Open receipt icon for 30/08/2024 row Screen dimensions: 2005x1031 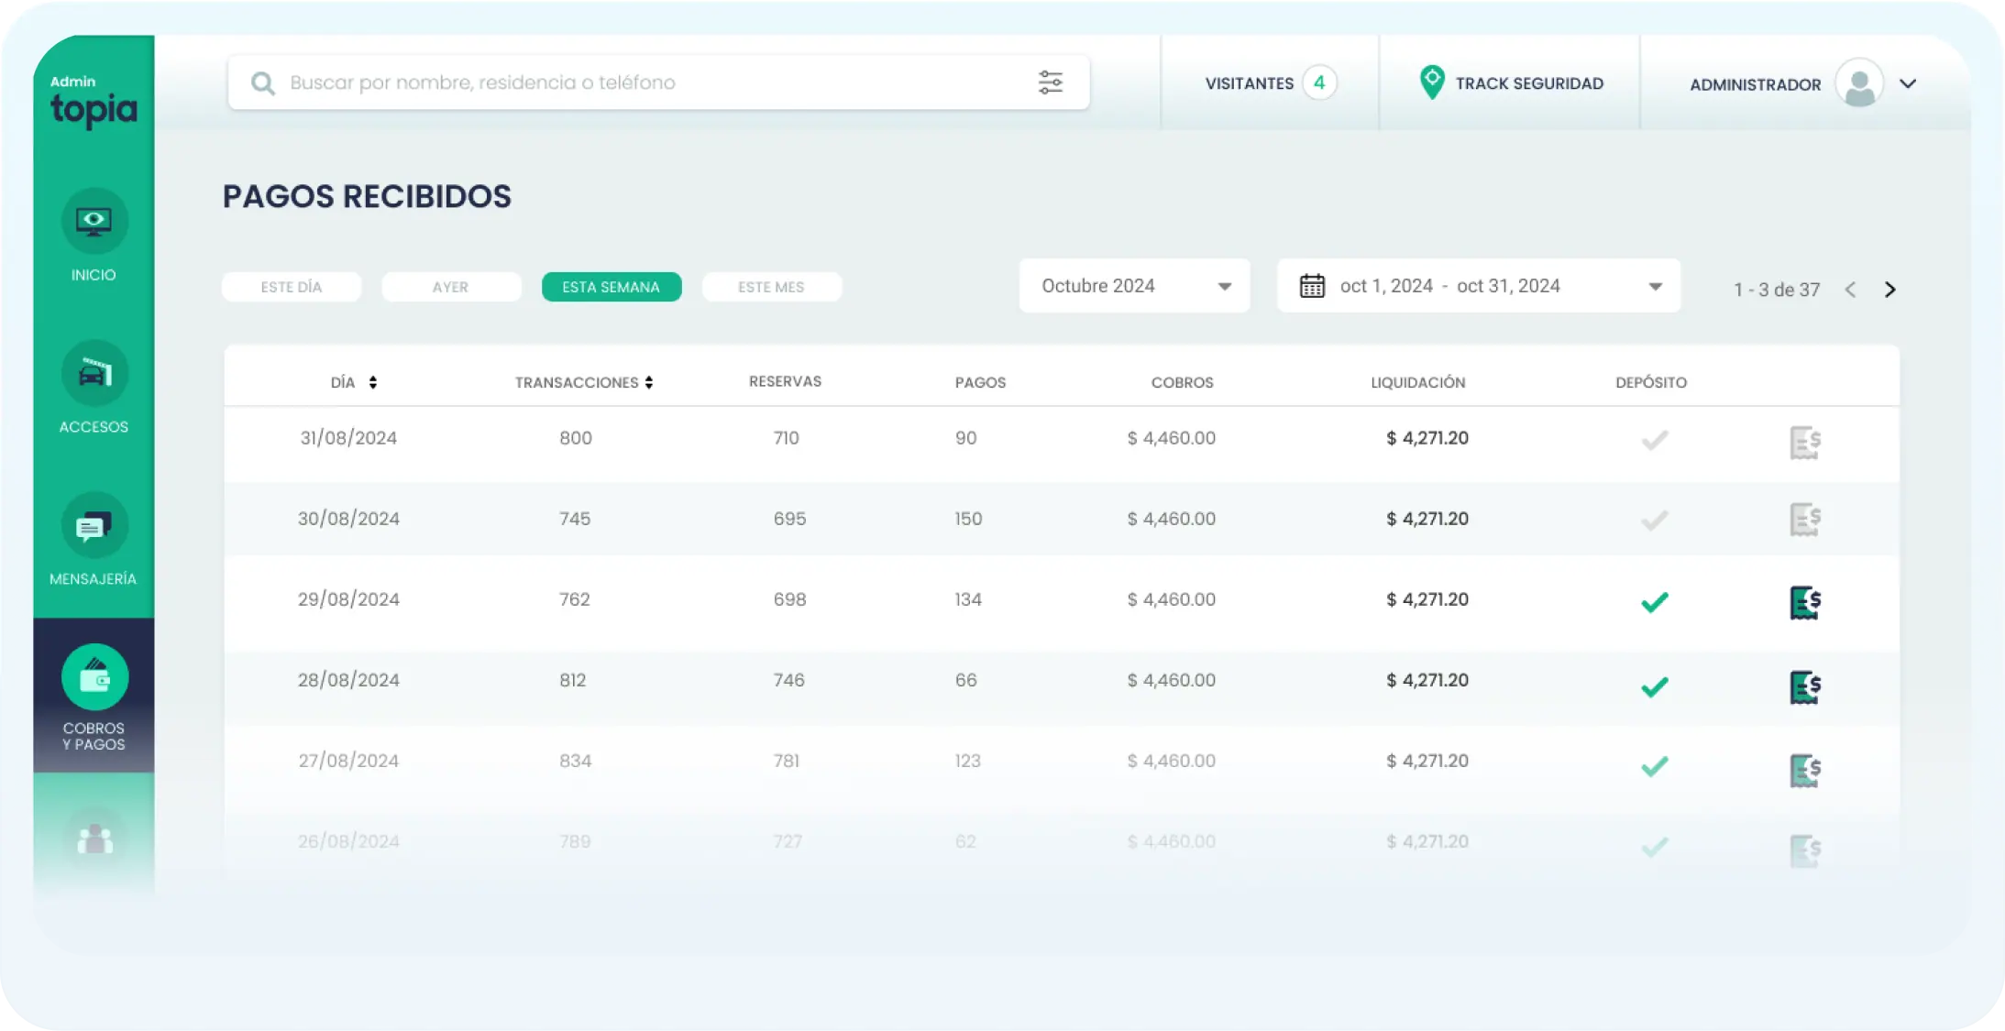point(1805,521)
